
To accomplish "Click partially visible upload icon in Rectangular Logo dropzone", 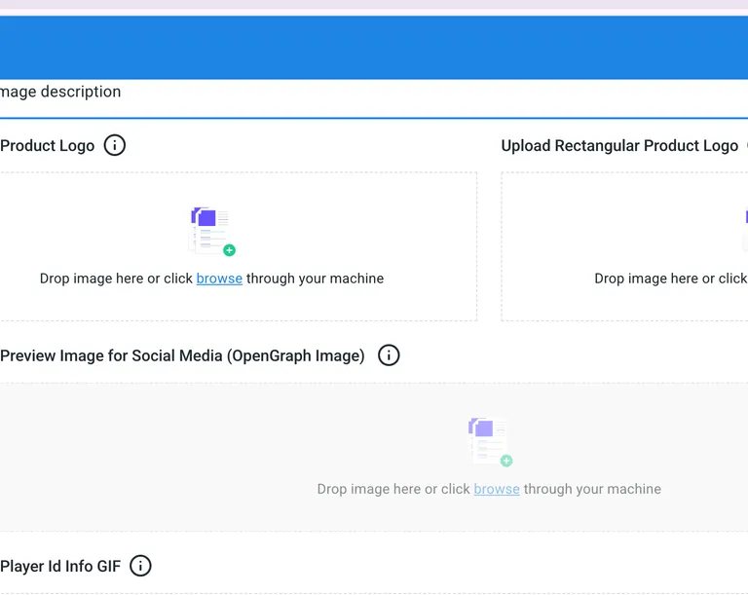I will pyautogui.click(x=745, y=219).
